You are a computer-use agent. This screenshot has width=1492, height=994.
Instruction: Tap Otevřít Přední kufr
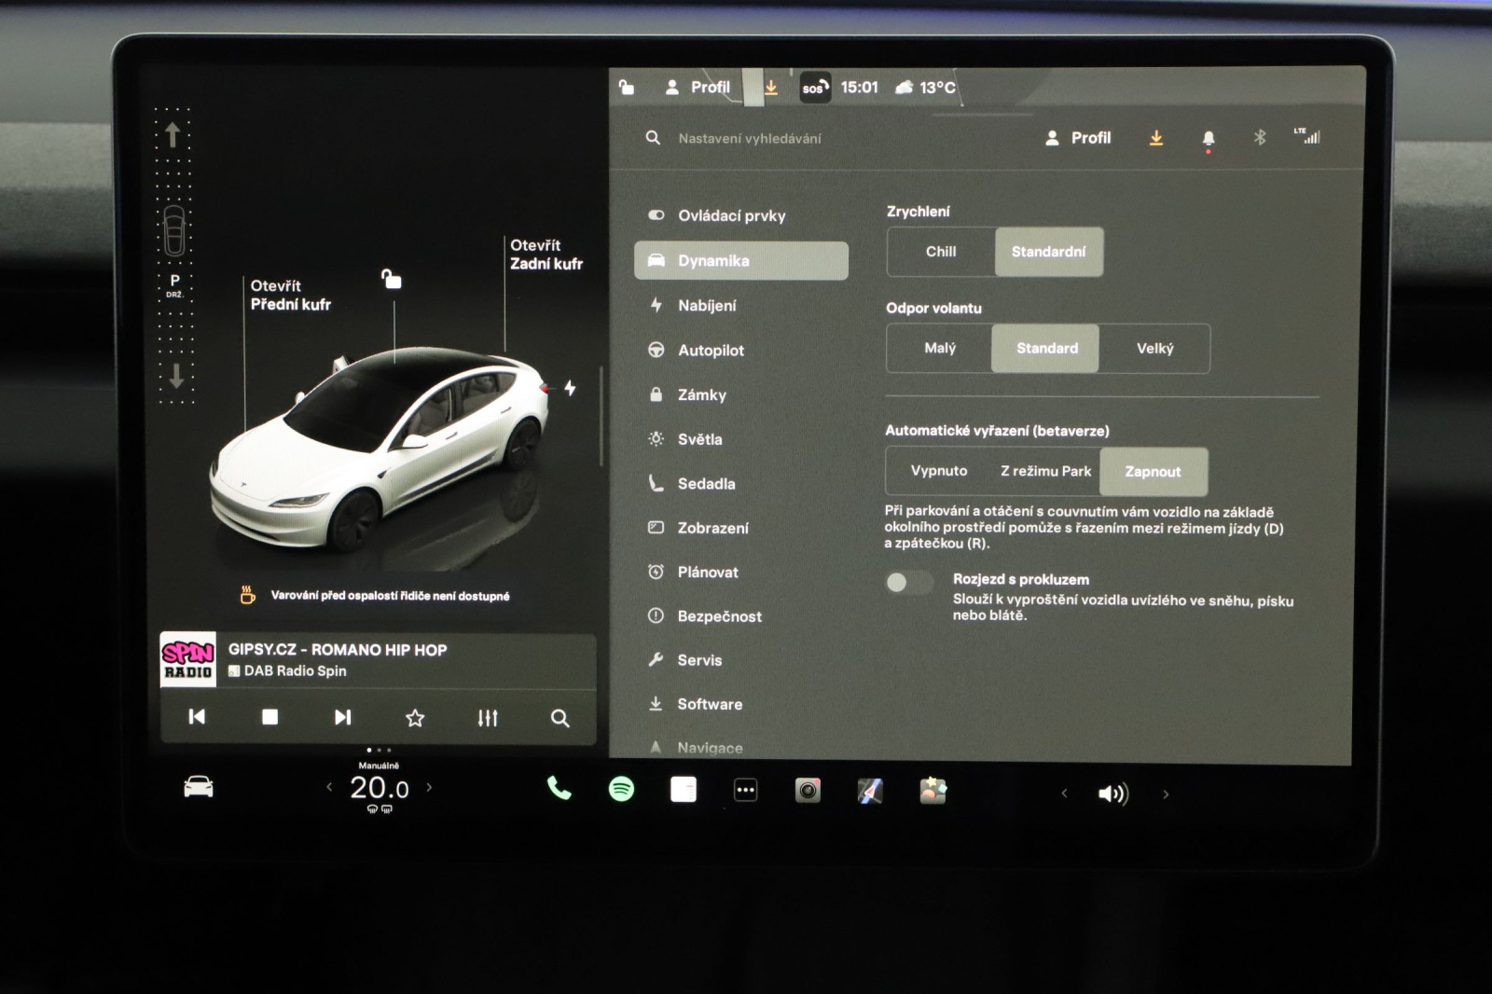coord(290,295)
